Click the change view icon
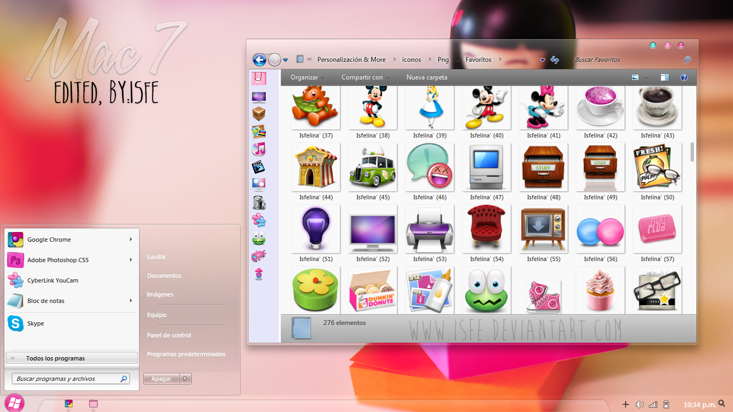 (x=635, y=77)
